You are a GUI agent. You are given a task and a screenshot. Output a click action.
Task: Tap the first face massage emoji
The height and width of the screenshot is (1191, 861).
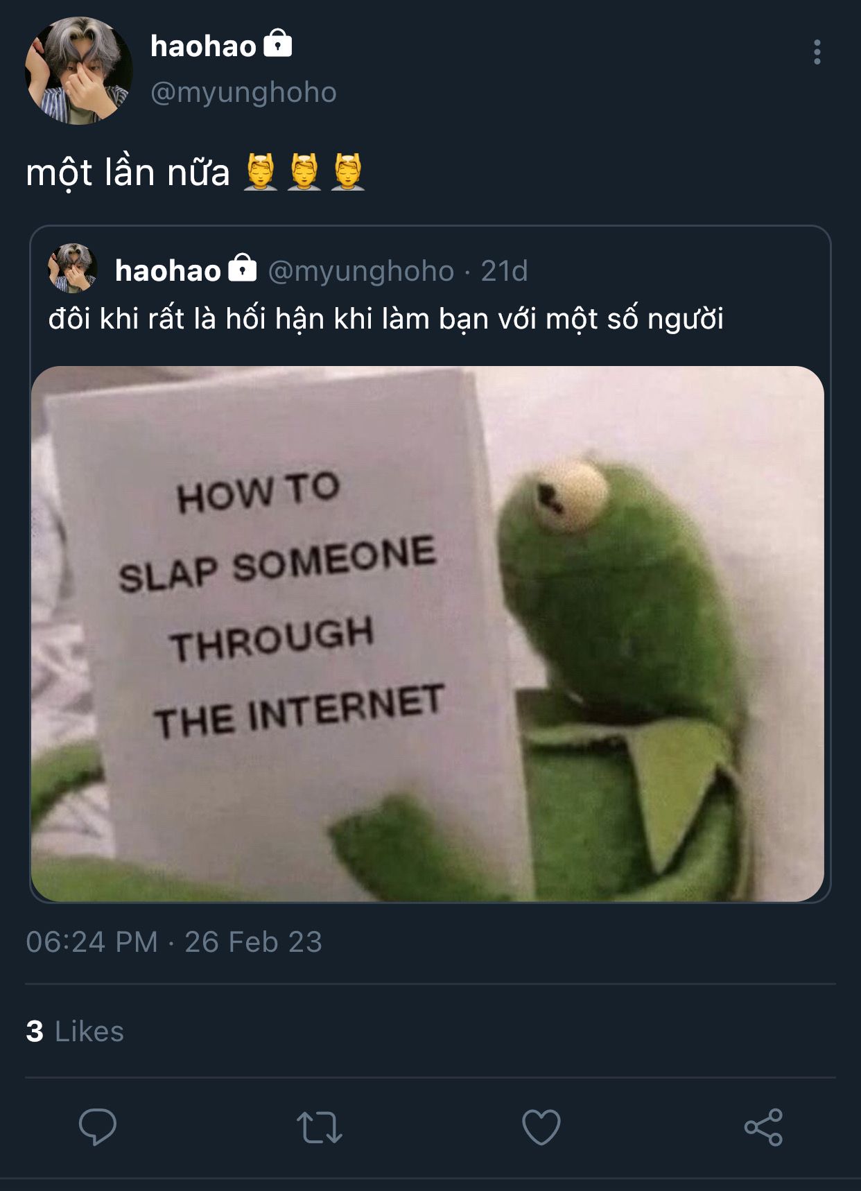[x=260, y=172]
